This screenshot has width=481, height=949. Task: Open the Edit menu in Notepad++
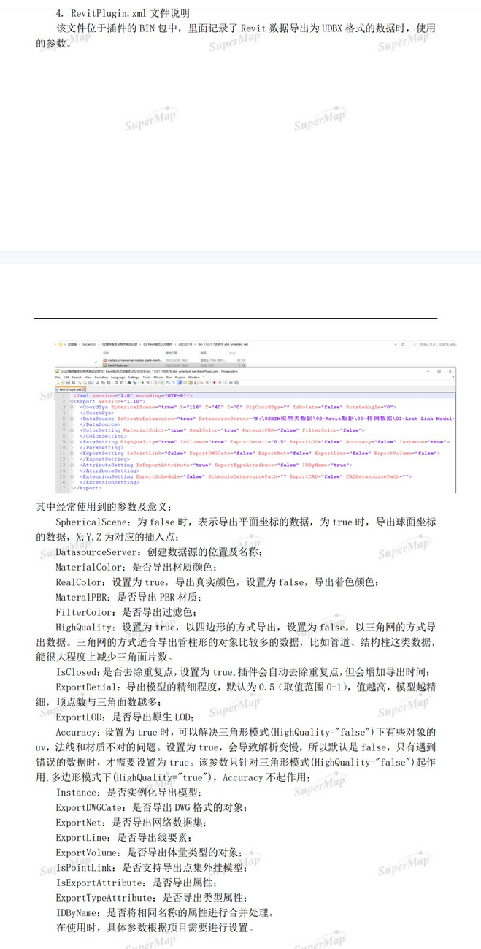65,377
